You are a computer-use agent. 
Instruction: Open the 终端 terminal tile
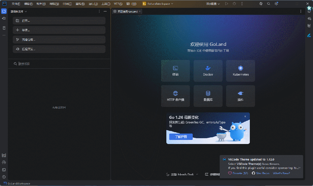pos(175,71)
